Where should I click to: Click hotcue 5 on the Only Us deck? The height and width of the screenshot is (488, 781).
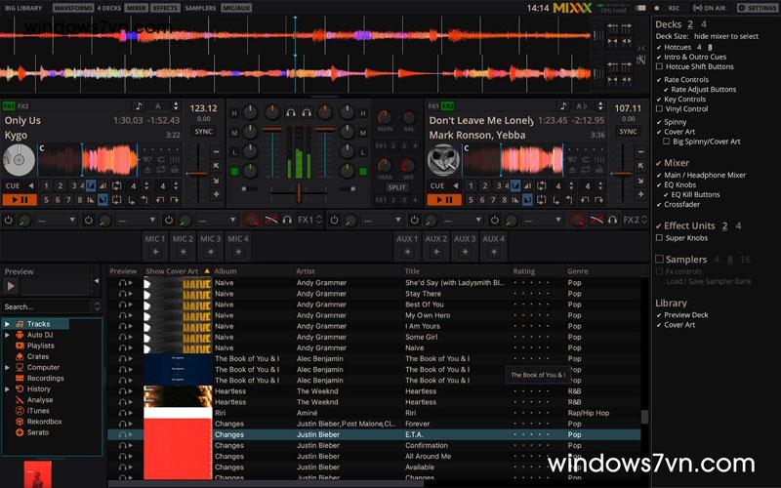[x=46, y=200]
